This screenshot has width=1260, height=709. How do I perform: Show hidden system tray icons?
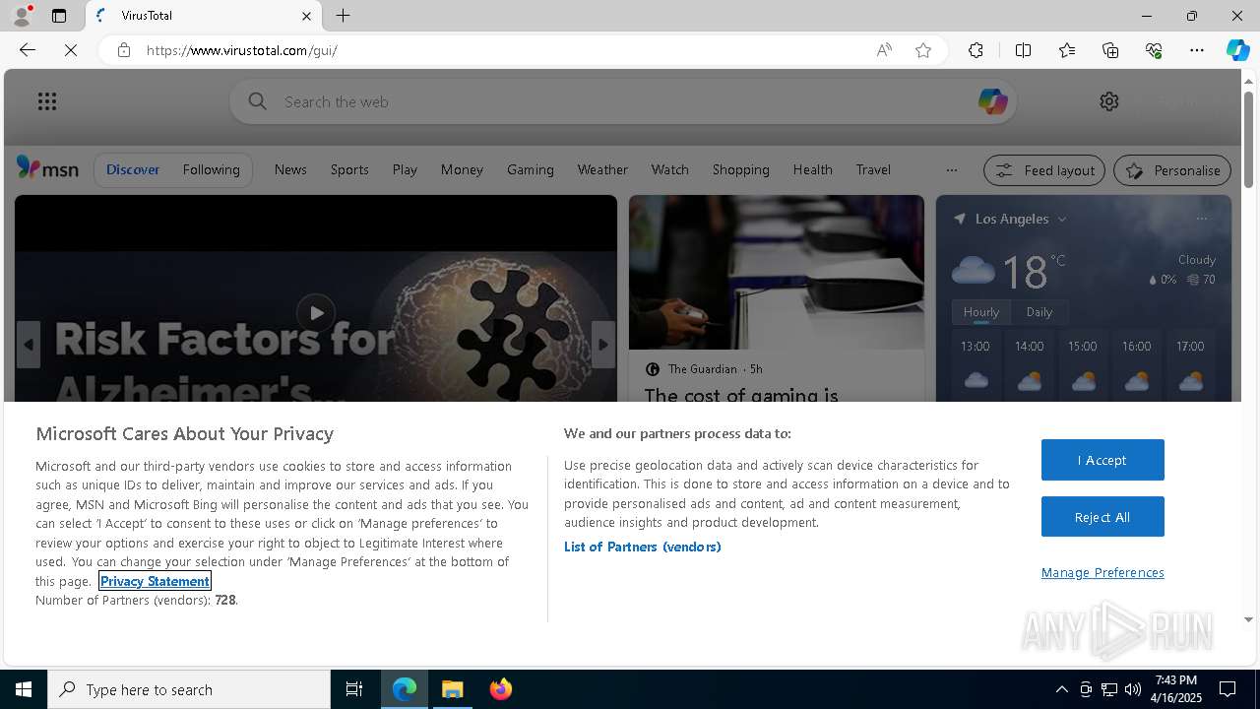1061,689
